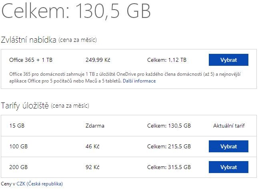Screen dimensions: 258x189
Task: Choose the 100 GB storage plan
Action: [228, 146]
